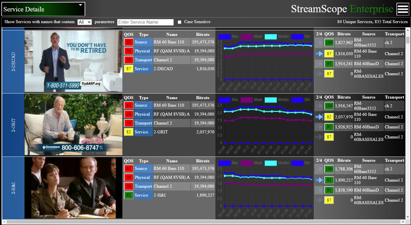Click the green QOS 92 Service badge for 2-H&I
Viewport: 411px width, 225px height.
pyautogui.click(x=129, y=195)
